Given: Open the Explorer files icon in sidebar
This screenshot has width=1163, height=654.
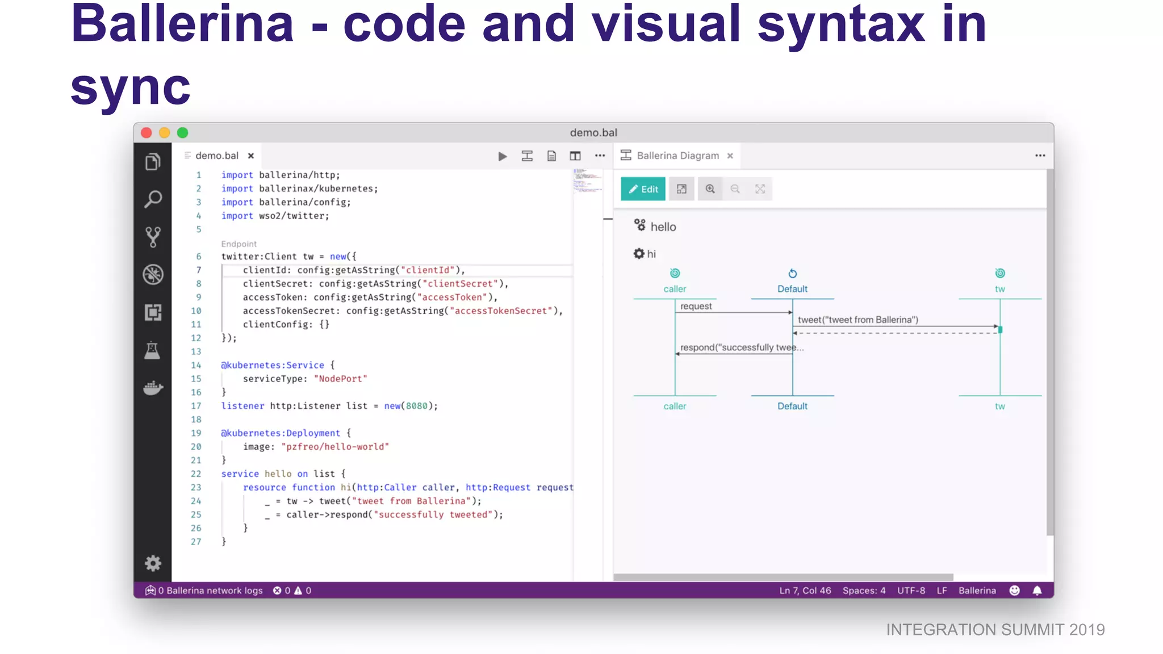Looking at the screenshot, I should (152, 162).
